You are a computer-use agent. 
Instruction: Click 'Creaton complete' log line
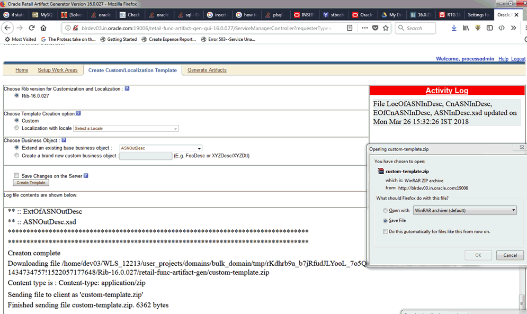(x=34, y=253)
